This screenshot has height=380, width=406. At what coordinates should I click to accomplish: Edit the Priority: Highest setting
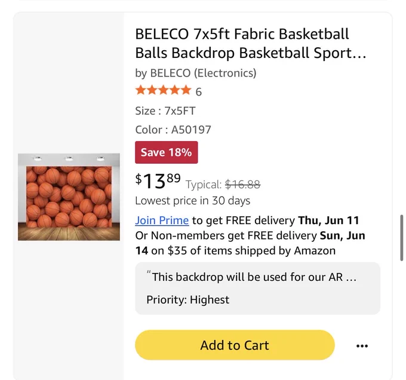[187, 300]
